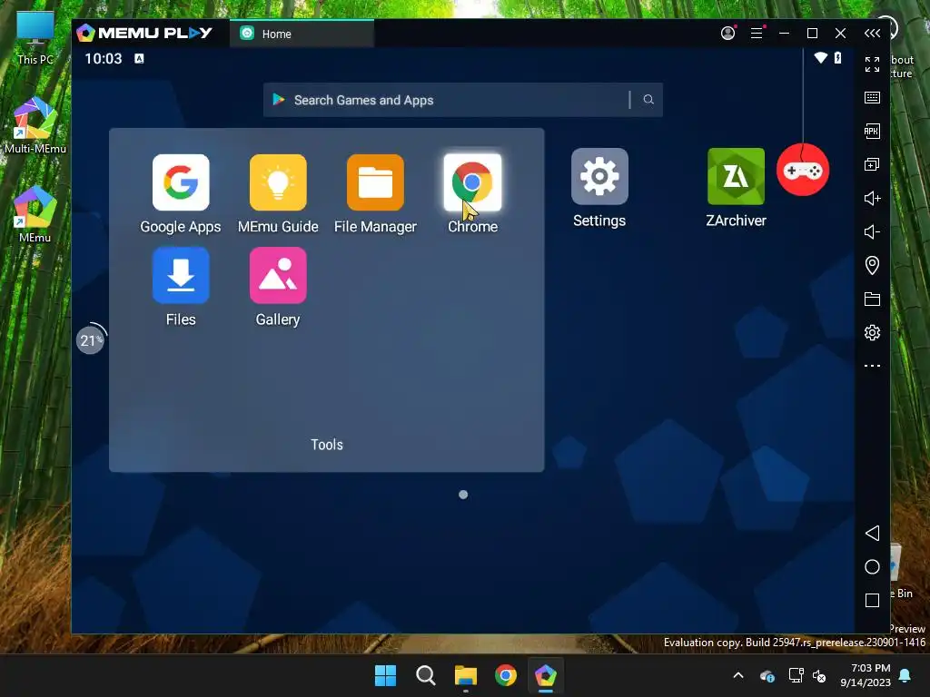Viewport: 930px width, 697px height.
Task: Show more sidebar tools (three dots)
Action: (872, 366)
